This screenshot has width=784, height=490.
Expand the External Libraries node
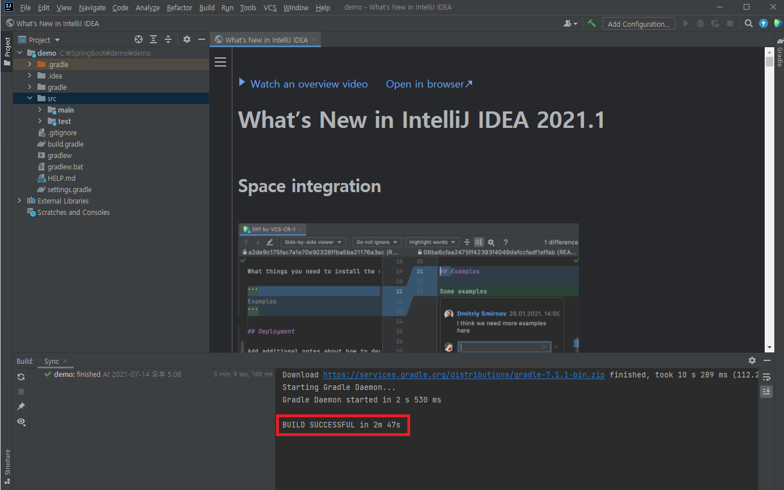click(20, 201)
